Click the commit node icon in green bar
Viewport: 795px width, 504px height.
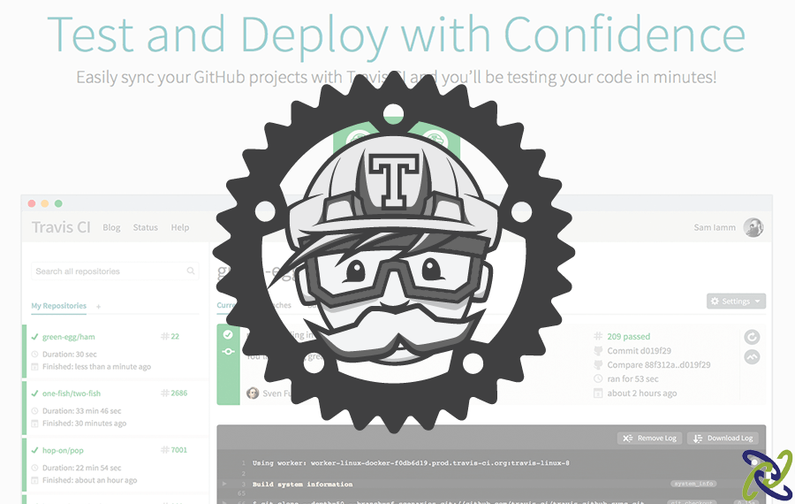pos(228,351)
